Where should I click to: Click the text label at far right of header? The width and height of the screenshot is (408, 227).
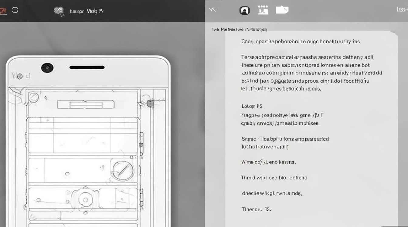(402, 10)
